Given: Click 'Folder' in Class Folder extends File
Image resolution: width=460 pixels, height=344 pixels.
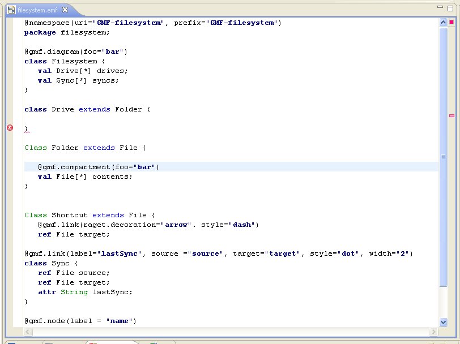Looking at the screenshot, I should (x=65, y=148).
